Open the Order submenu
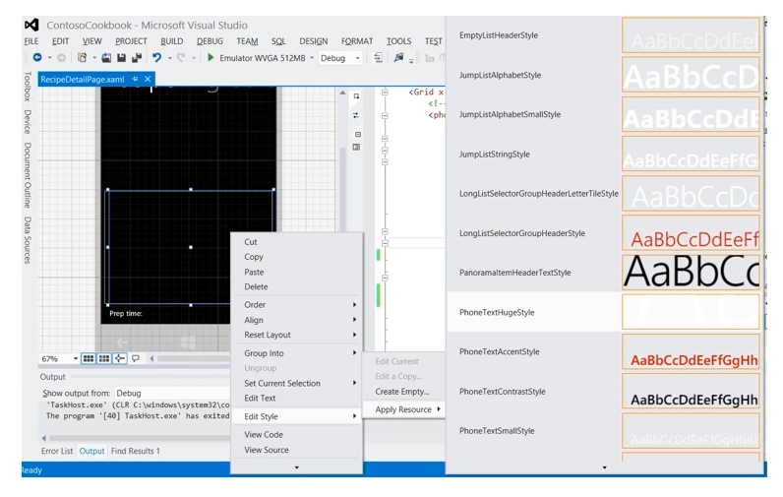The width and height of the screenshot is (783, 497). coord(297,305)
